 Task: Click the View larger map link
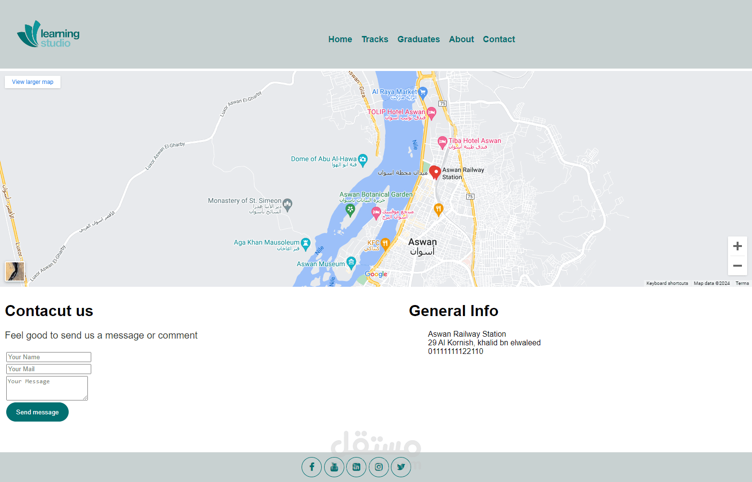point(33,82)
